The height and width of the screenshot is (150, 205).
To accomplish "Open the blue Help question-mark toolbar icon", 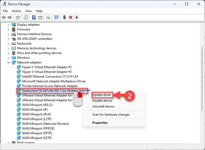I will (34, 17).
